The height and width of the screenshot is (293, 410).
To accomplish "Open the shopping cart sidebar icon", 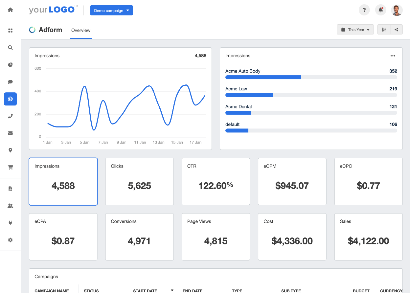I will click(x=10, y=167).
